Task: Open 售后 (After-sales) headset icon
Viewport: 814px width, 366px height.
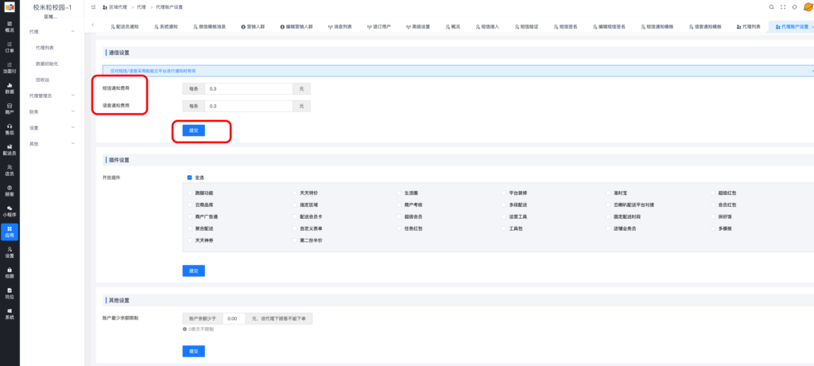Action: pyautogui.click(x=9, y=130)
